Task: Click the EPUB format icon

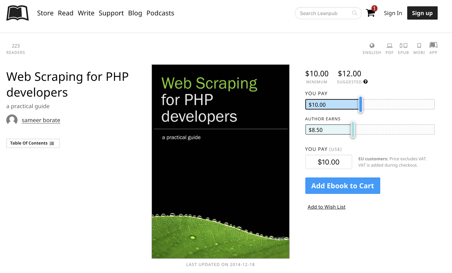Action: pos(403,45)
